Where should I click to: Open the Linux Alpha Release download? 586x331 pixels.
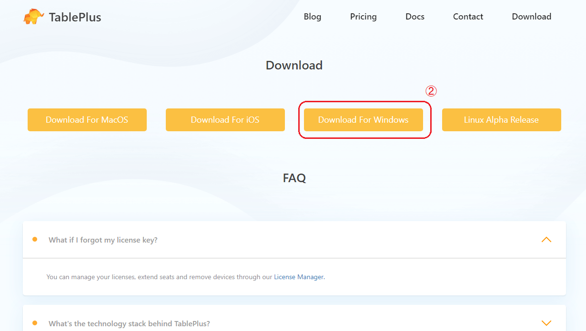click(x=502, y=120)
